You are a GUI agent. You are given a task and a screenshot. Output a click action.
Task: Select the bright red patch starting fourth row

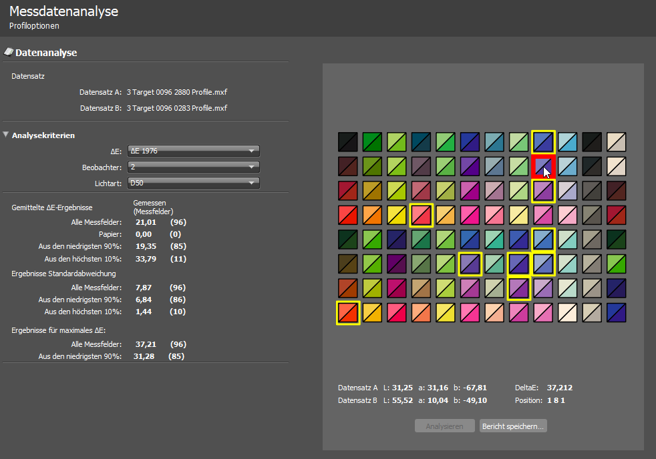[348, 215]
